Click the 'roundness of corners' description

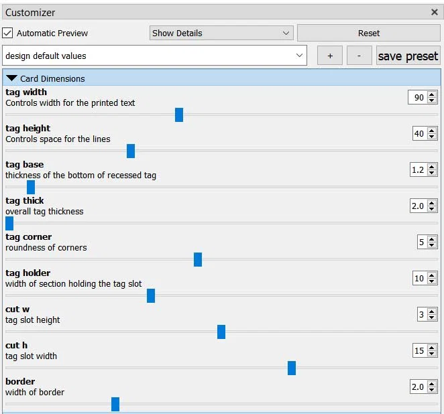click(x=46, y=248)
